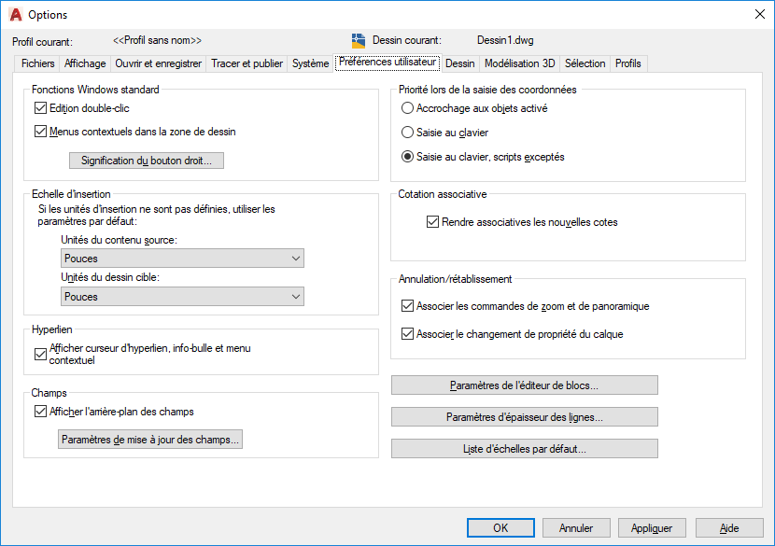775x546 pixels.
Task: Go to the Profils tab
Action: tap(628, 63)
